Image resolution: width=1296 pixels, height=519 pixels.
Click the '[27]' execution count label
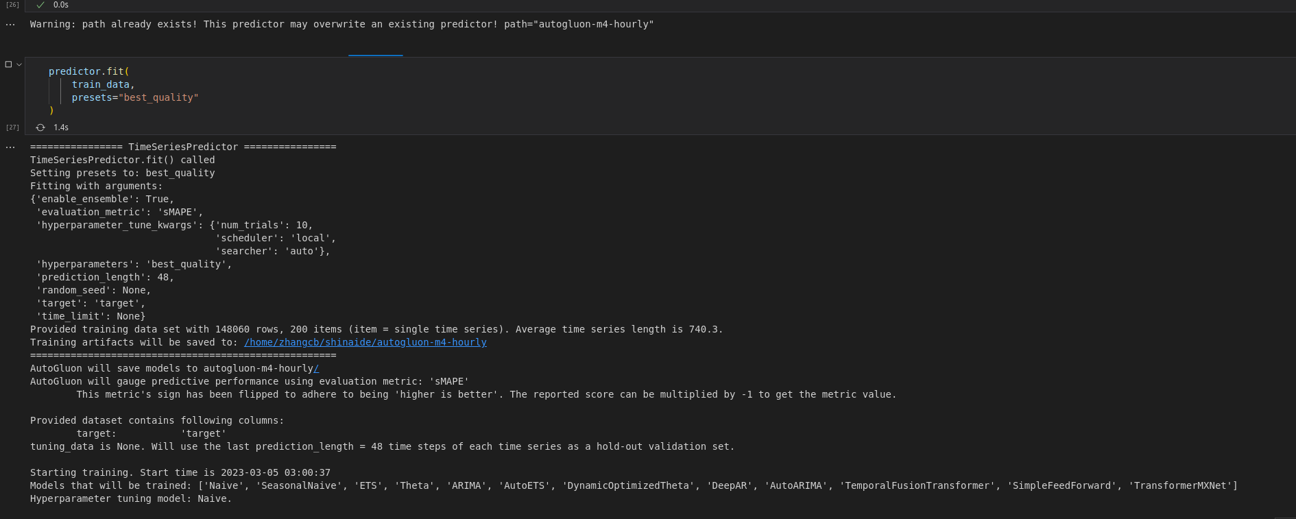coord(12,128)
